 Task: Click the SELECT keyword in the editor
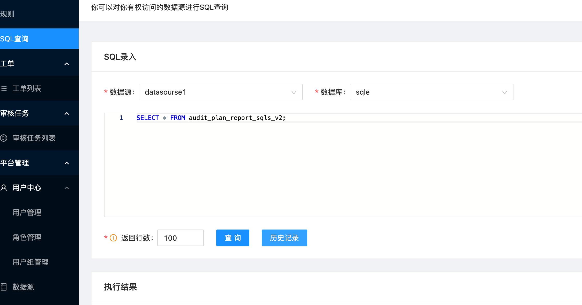148,118
